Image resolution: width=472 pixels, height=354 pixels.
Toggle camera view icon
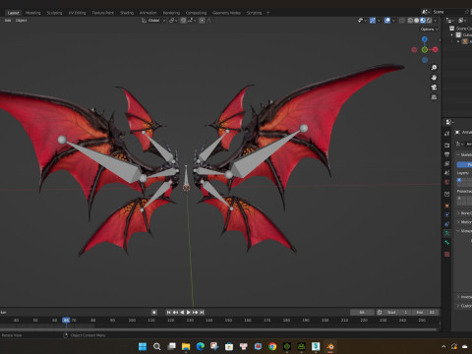point(434,88)
